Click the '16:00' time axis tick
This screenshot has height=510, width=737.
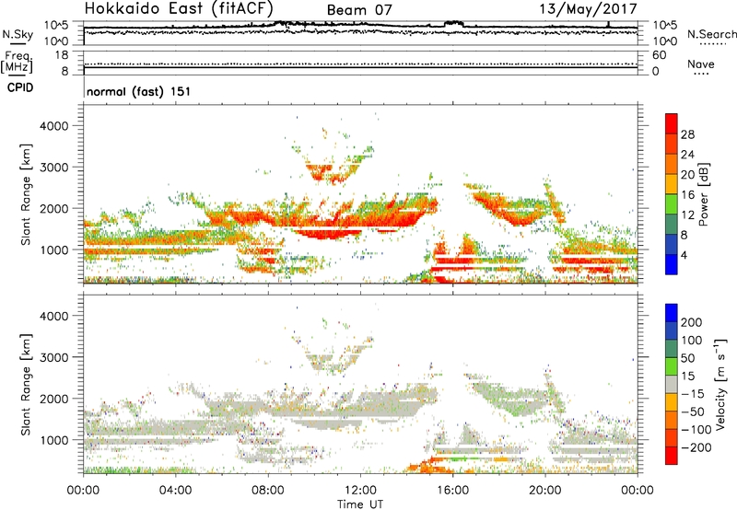coord(452,491)
